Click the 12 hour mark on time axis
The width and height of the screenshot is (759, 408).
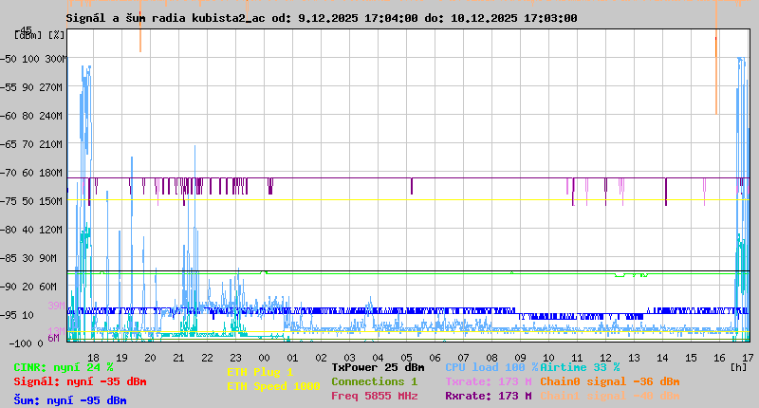pos(605,357)
